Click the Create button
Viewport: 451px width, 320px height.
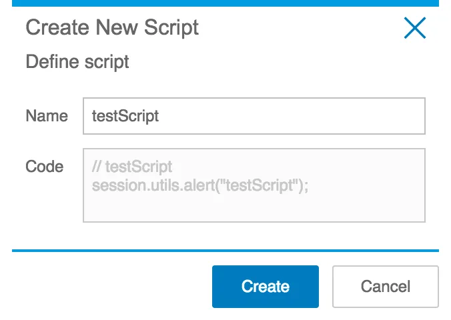(265, 287)
